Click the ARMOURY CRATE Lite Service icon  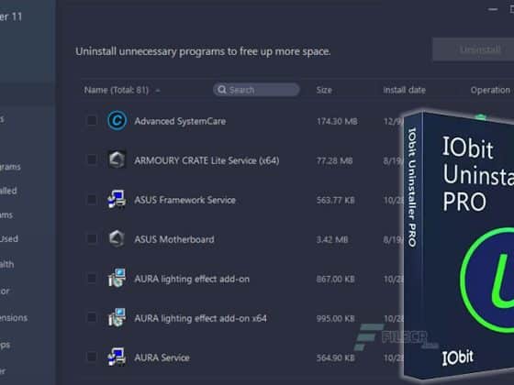point(117,159)
